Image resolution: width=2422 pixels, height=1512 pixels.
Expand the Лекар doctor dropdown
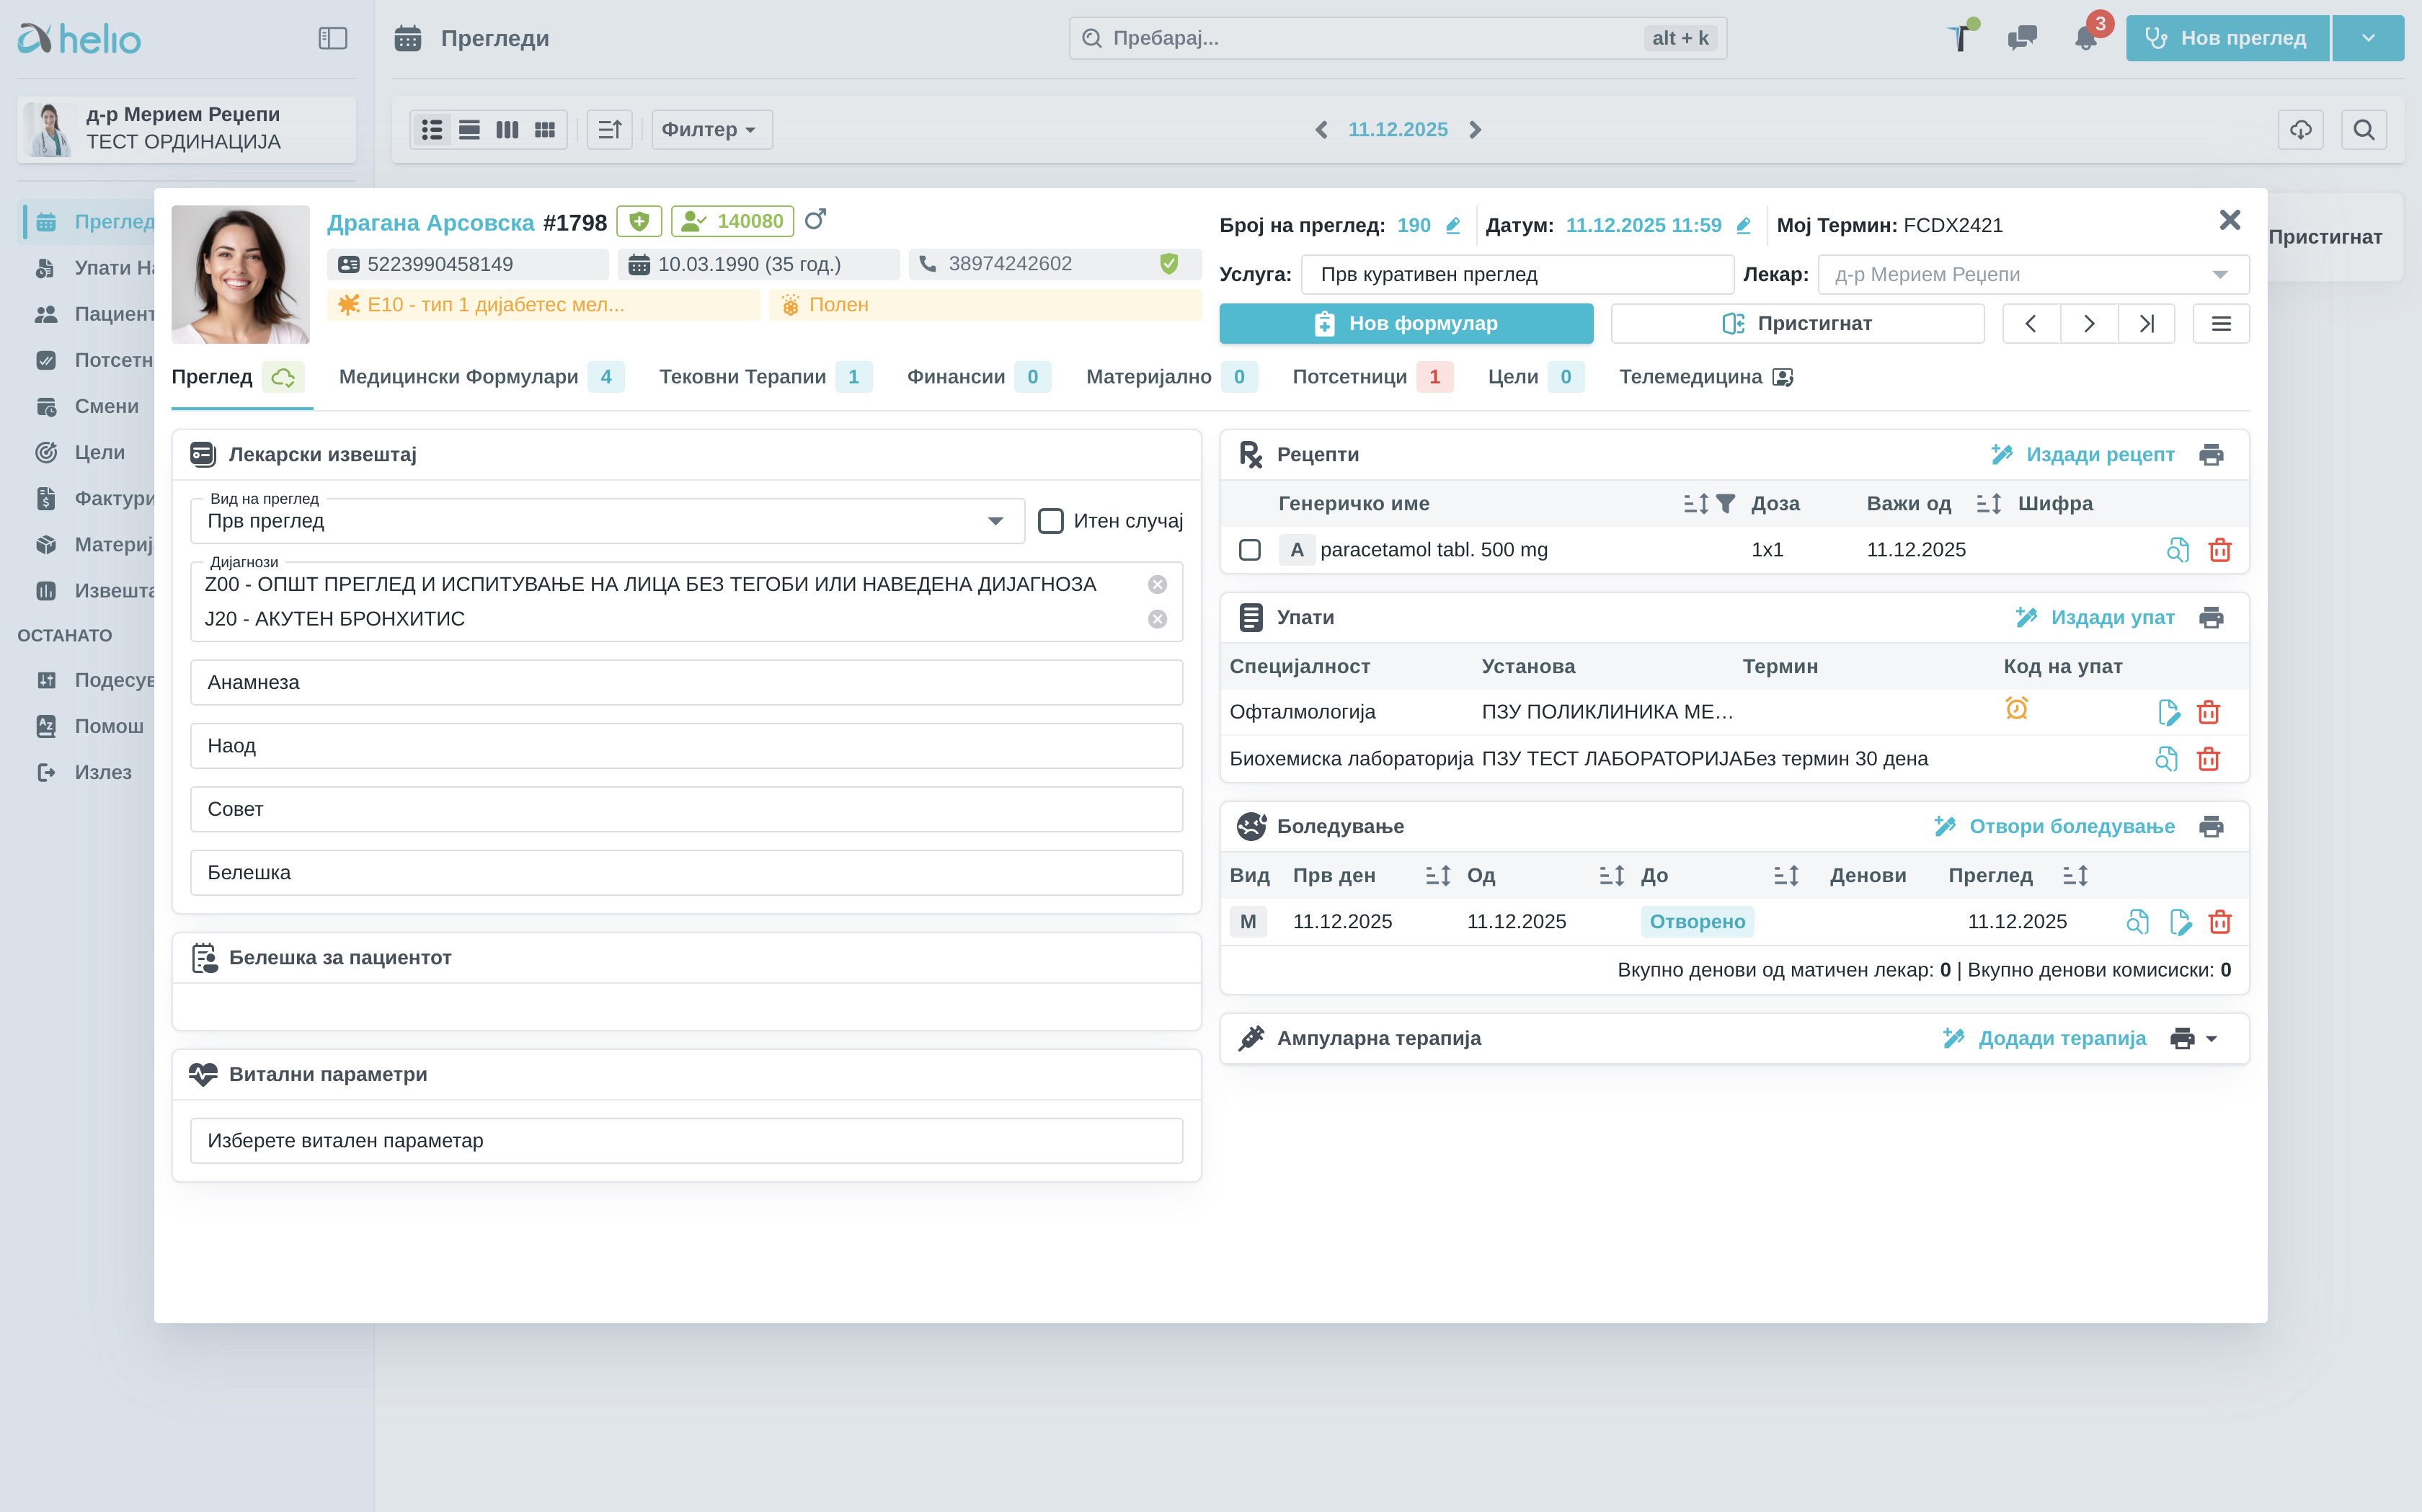[2219, 275]
